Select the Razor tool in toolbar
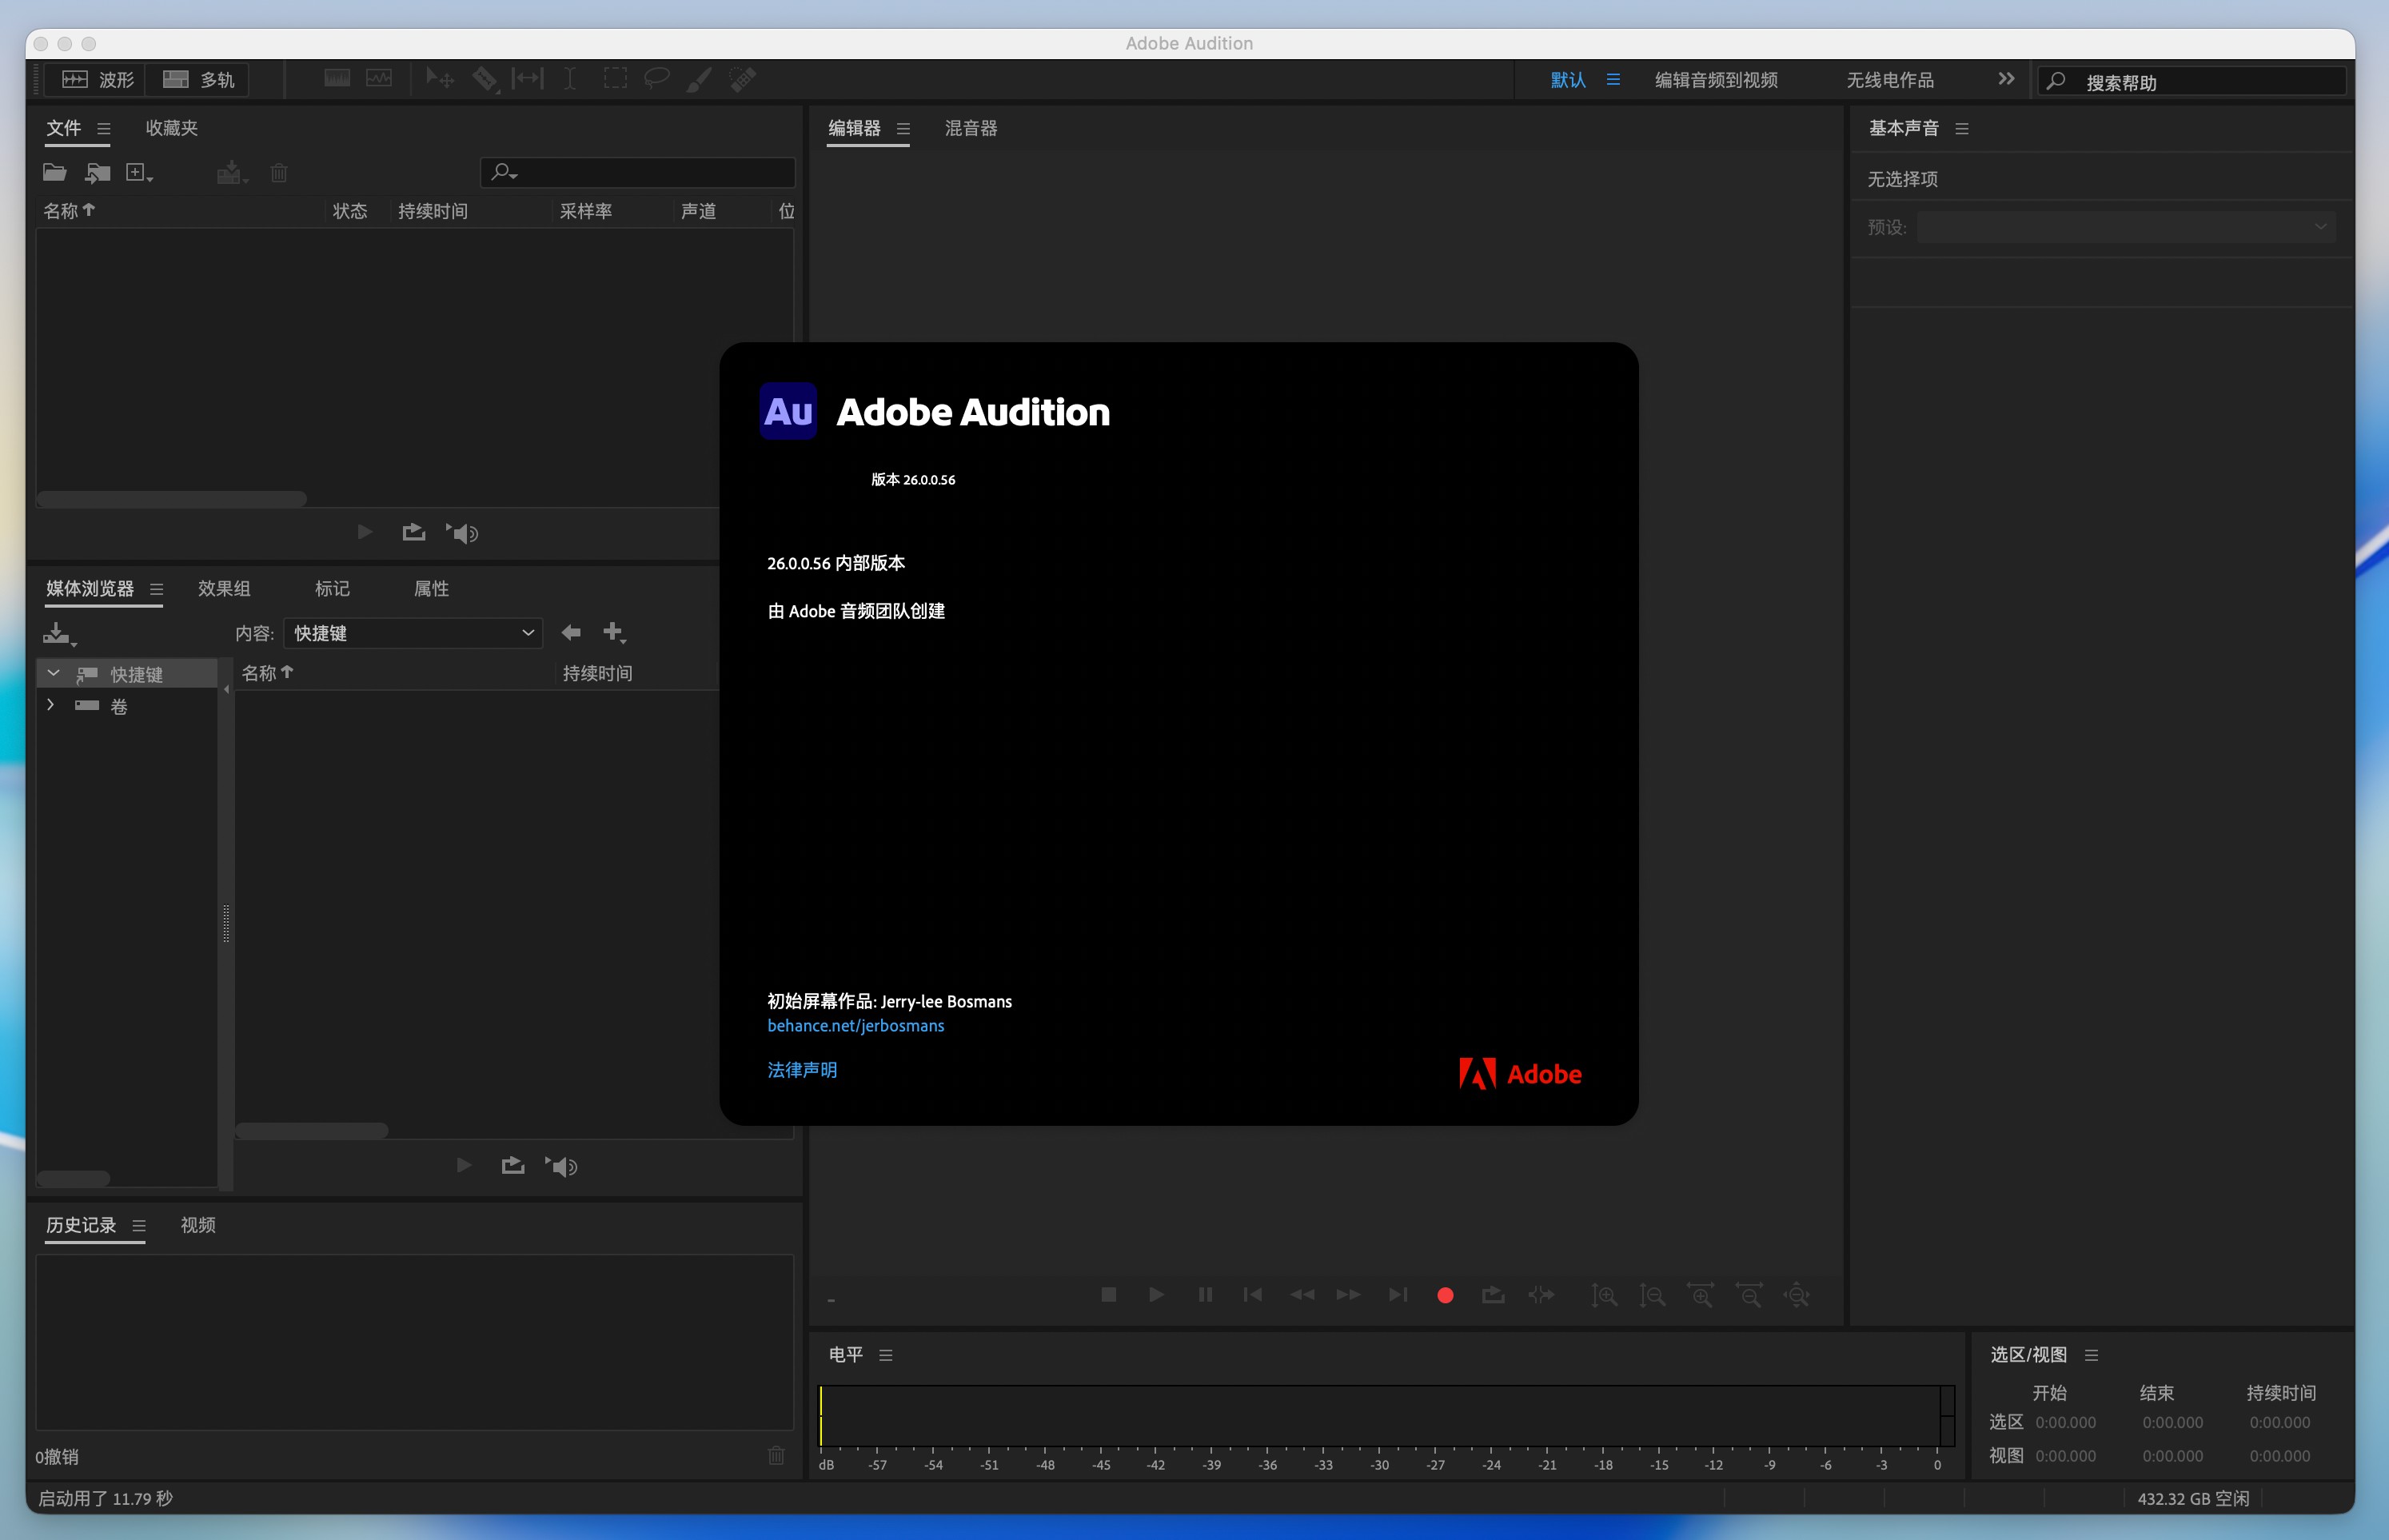 click(x=484, y=79)
